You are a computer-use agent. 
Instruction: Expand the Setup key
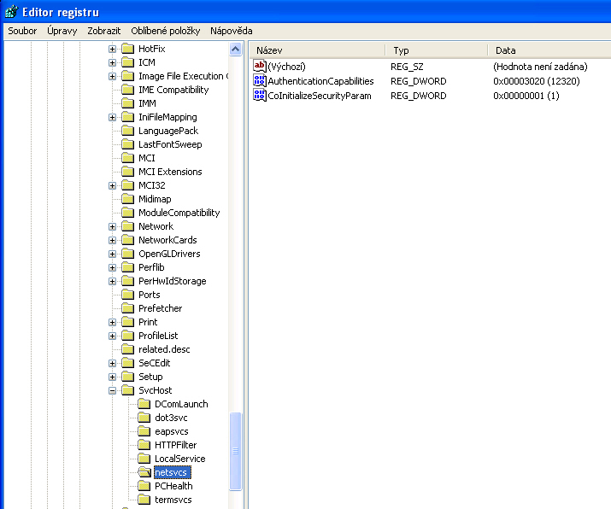coord(112,377)
